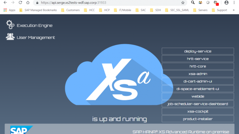
Task: Open job-scheduler-service-dashboard
Action: click(198, 104)
